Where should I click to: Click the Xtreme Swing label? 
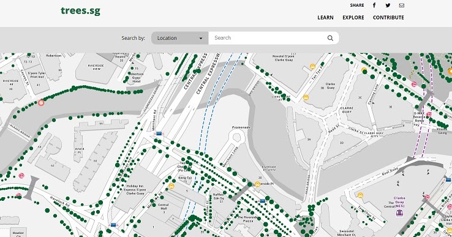[442, 132]
